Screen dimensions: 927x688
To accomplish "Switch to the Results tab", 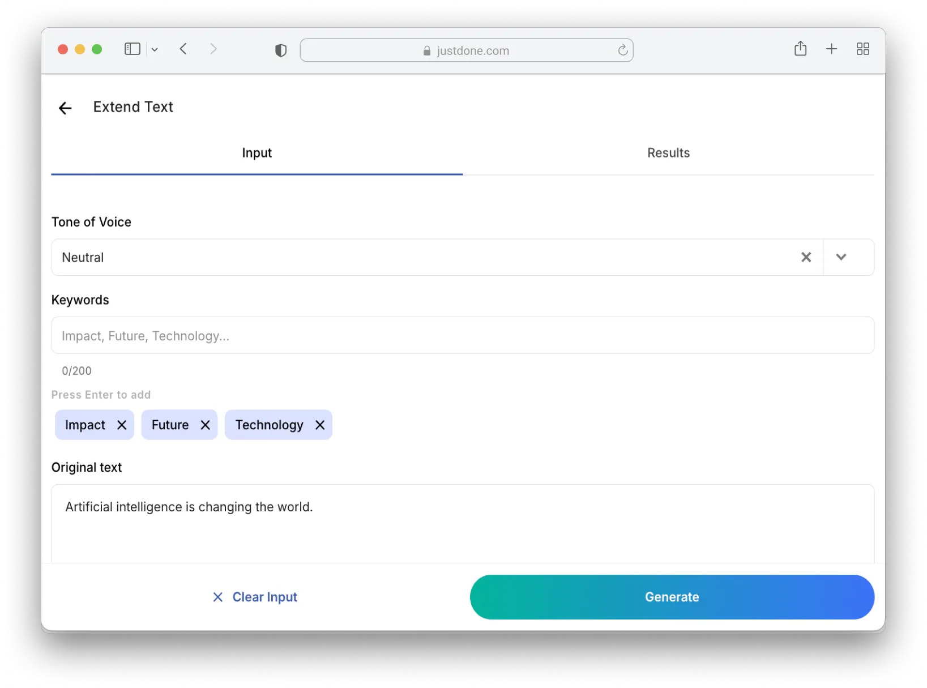I will click(x=668, y=153).
